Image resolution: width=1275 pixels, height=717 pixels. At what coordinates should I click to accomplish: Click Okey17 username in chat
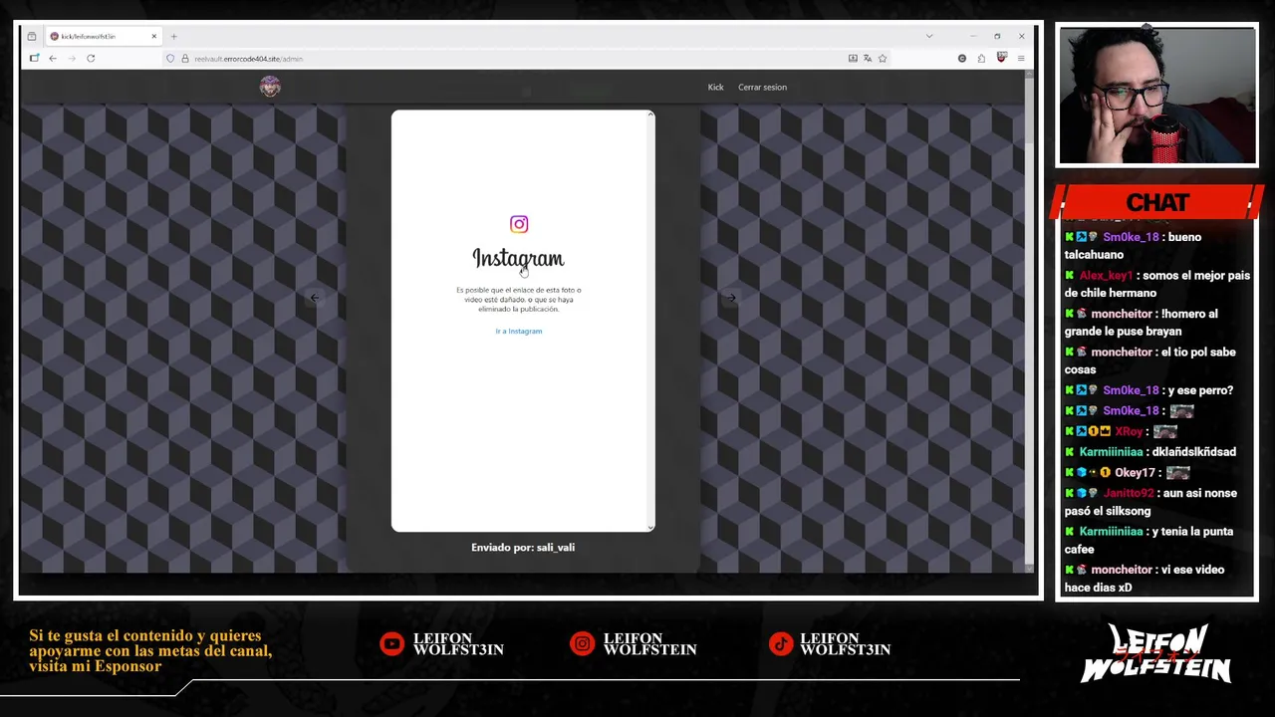pos(1135,473)
